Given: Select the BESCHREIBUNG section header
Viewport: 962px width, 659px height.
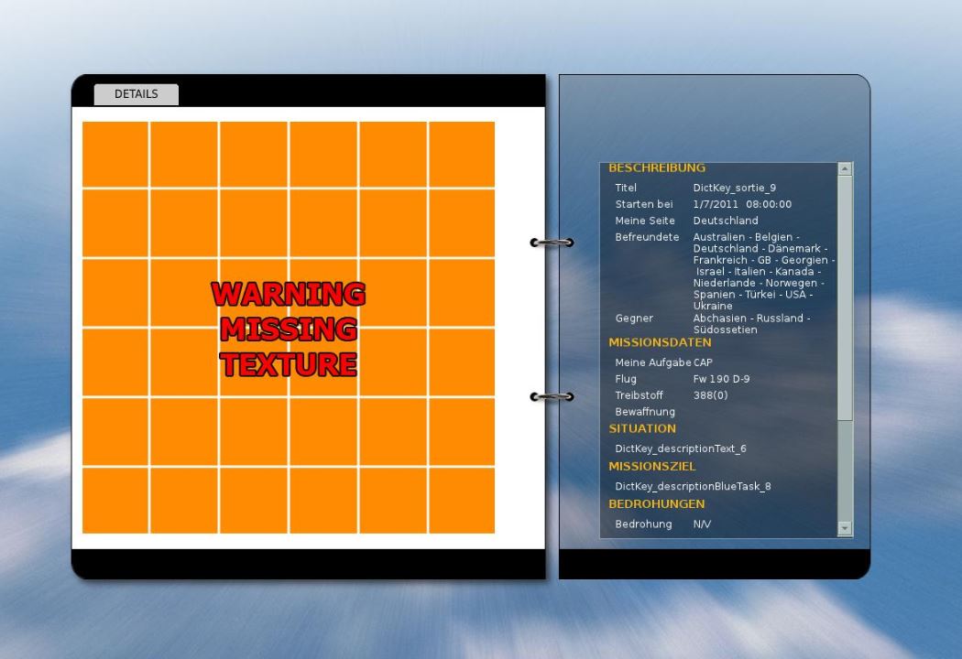Looking at the screenshot, I should pos(657,168).
